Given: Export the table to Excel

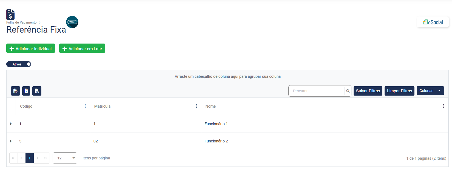Looking at the screenshot, I should tap(26, 91).
